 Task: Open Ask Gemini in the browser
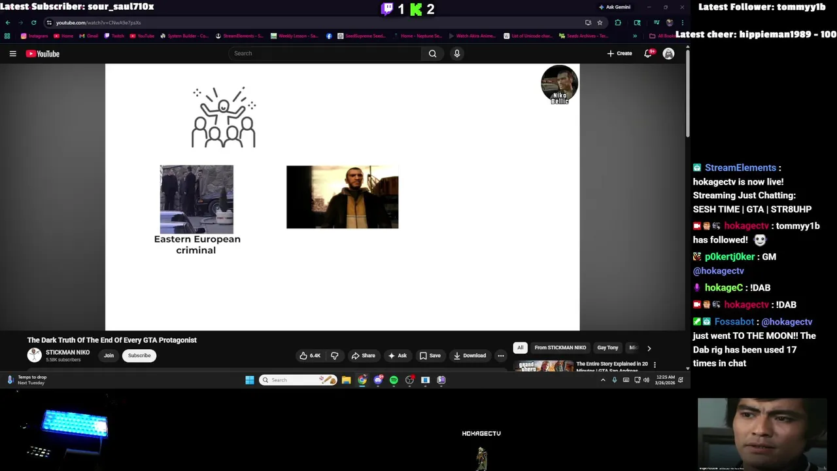point(615,7)
